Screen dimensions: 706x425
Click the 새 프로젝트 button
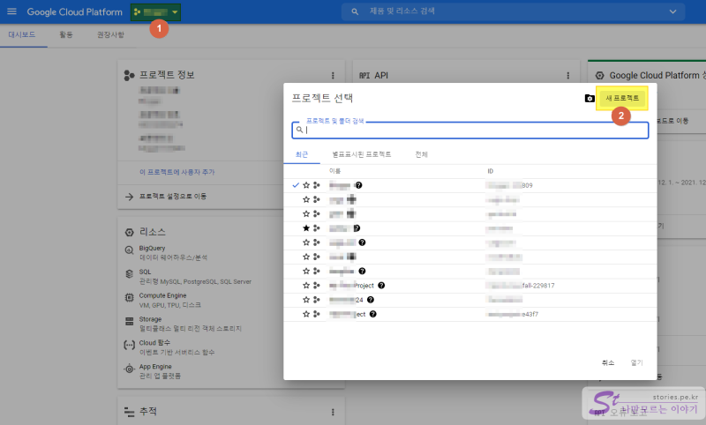click(622, 98)
